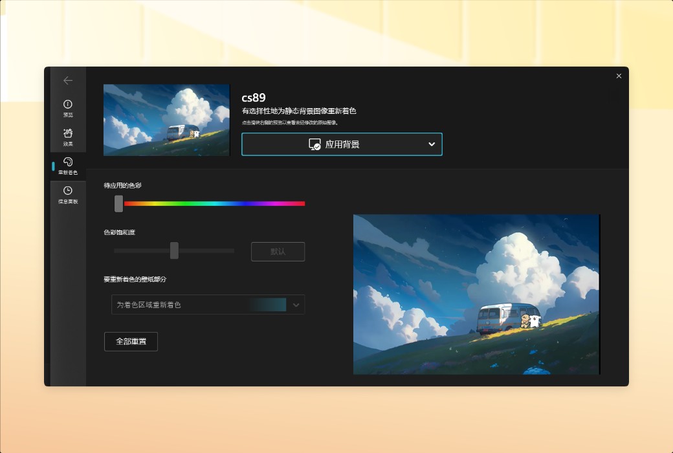Click the 预览 info icon in sidebar
Viewport: 673px width, 453px height.
[68, 104]
